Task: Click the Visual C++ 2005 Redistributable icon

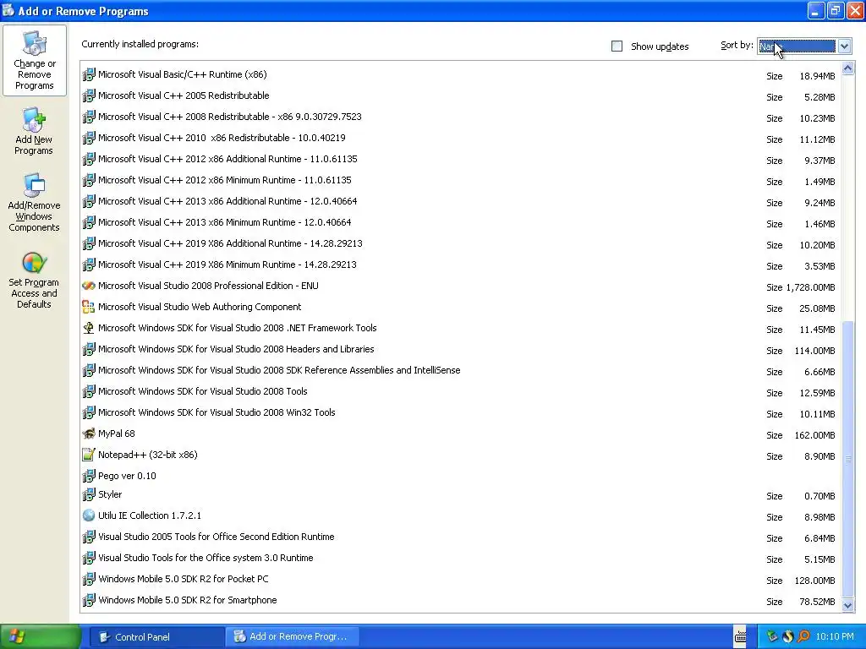Action: point(88,95)
